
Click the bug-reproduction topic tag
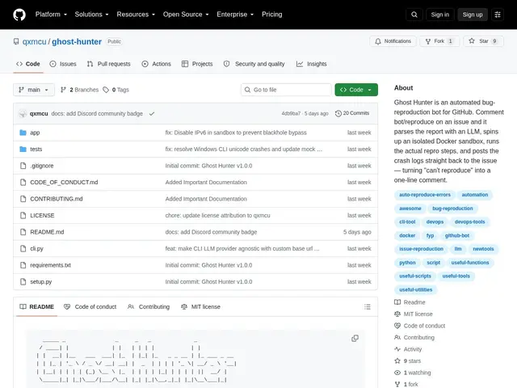[452, 209]
